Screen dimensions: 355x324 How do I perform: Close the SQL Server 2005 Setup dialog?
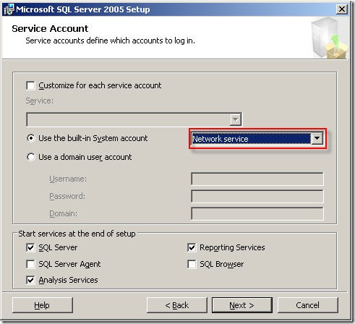341,9
